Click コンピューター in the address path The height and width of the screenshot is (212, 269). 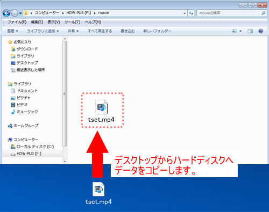tap(47, 13)
